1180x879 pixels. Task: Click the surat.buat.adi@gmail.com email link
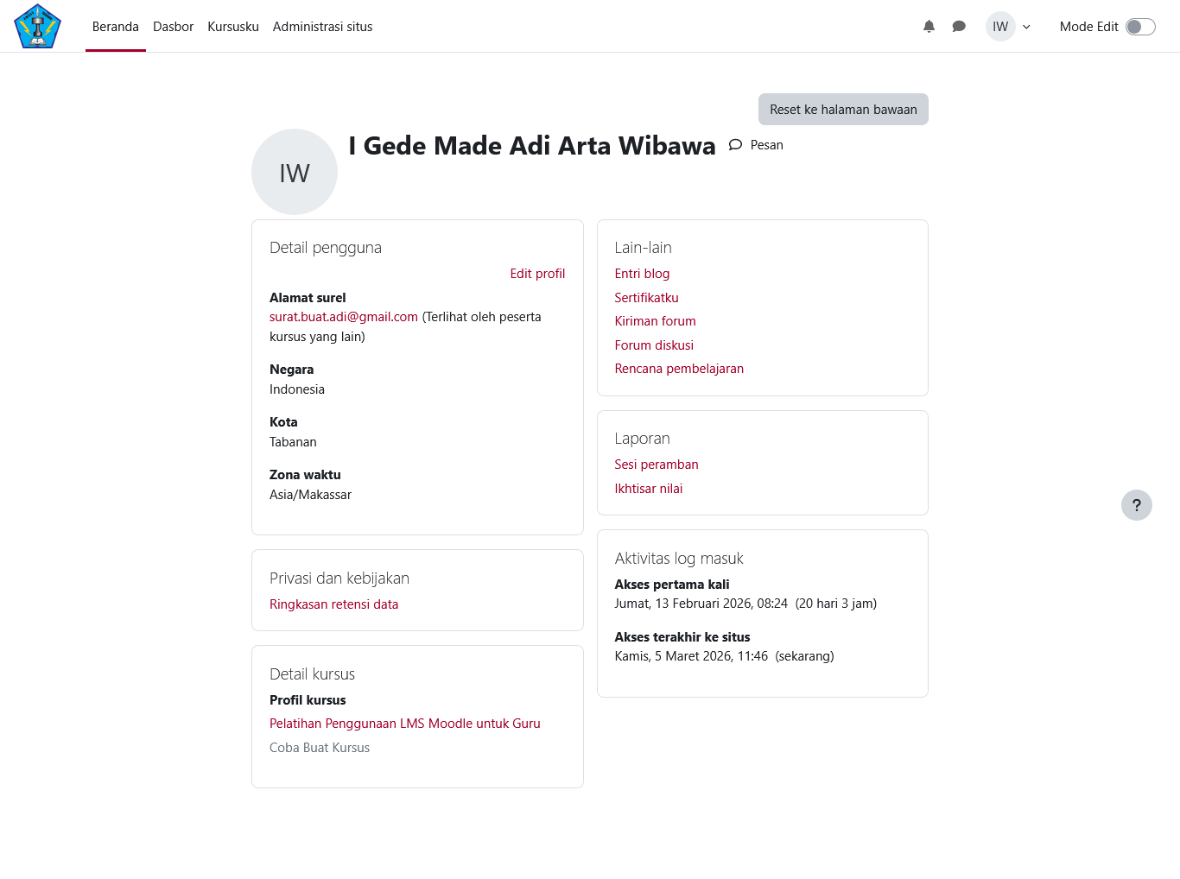tap(344, 317)
